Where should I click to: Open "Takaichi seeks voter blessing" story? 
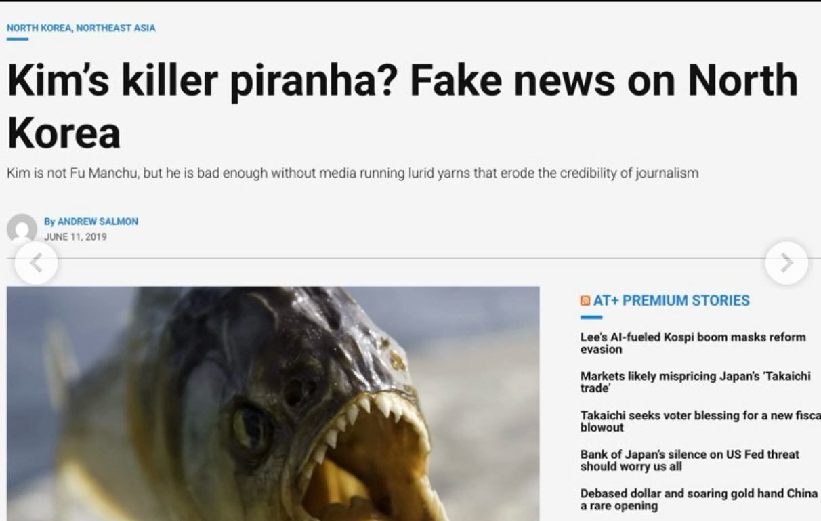[x=700, y=421]
